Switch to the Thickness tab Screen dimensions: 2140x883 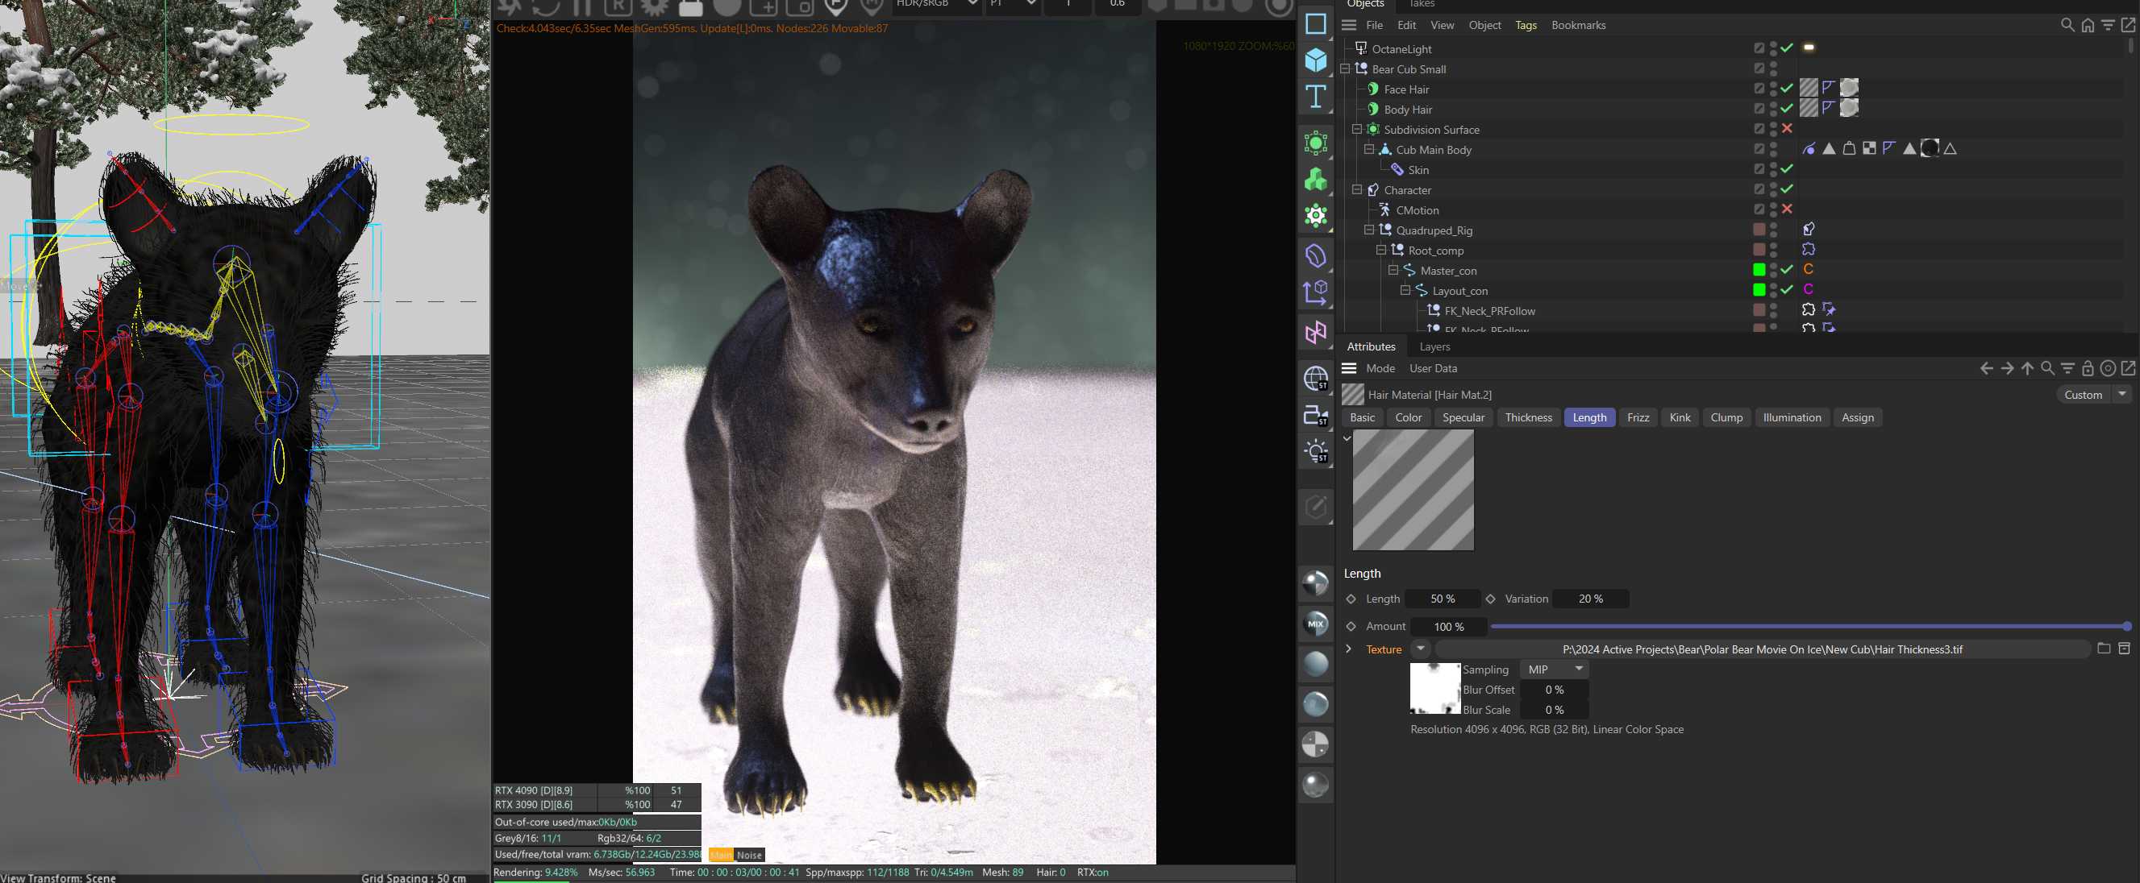1528,417
